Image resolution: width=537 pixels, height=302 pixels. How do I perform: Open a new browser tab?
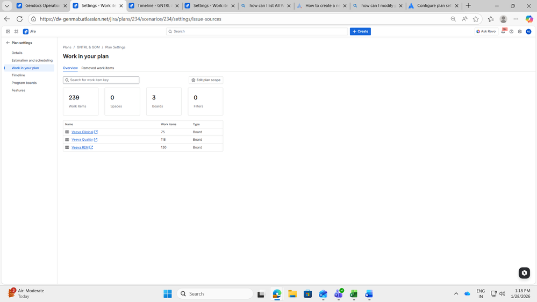468,6
